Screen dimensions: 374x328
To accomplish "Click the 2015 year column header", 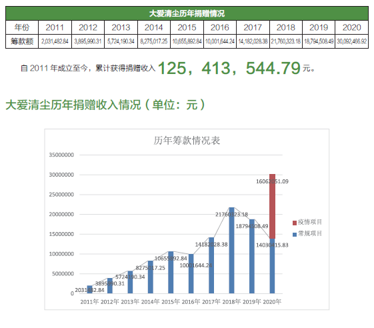I will coord(187,27).
